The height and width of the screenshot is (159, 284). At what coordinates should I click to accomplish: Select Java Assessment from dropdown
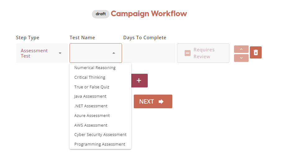90,96
